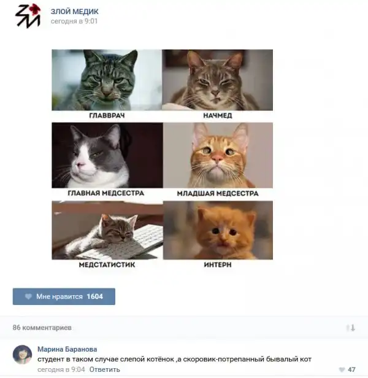Like the comment with the heart icon
The width and height of the screenshot is (368, 378).
tap(342, 369)
